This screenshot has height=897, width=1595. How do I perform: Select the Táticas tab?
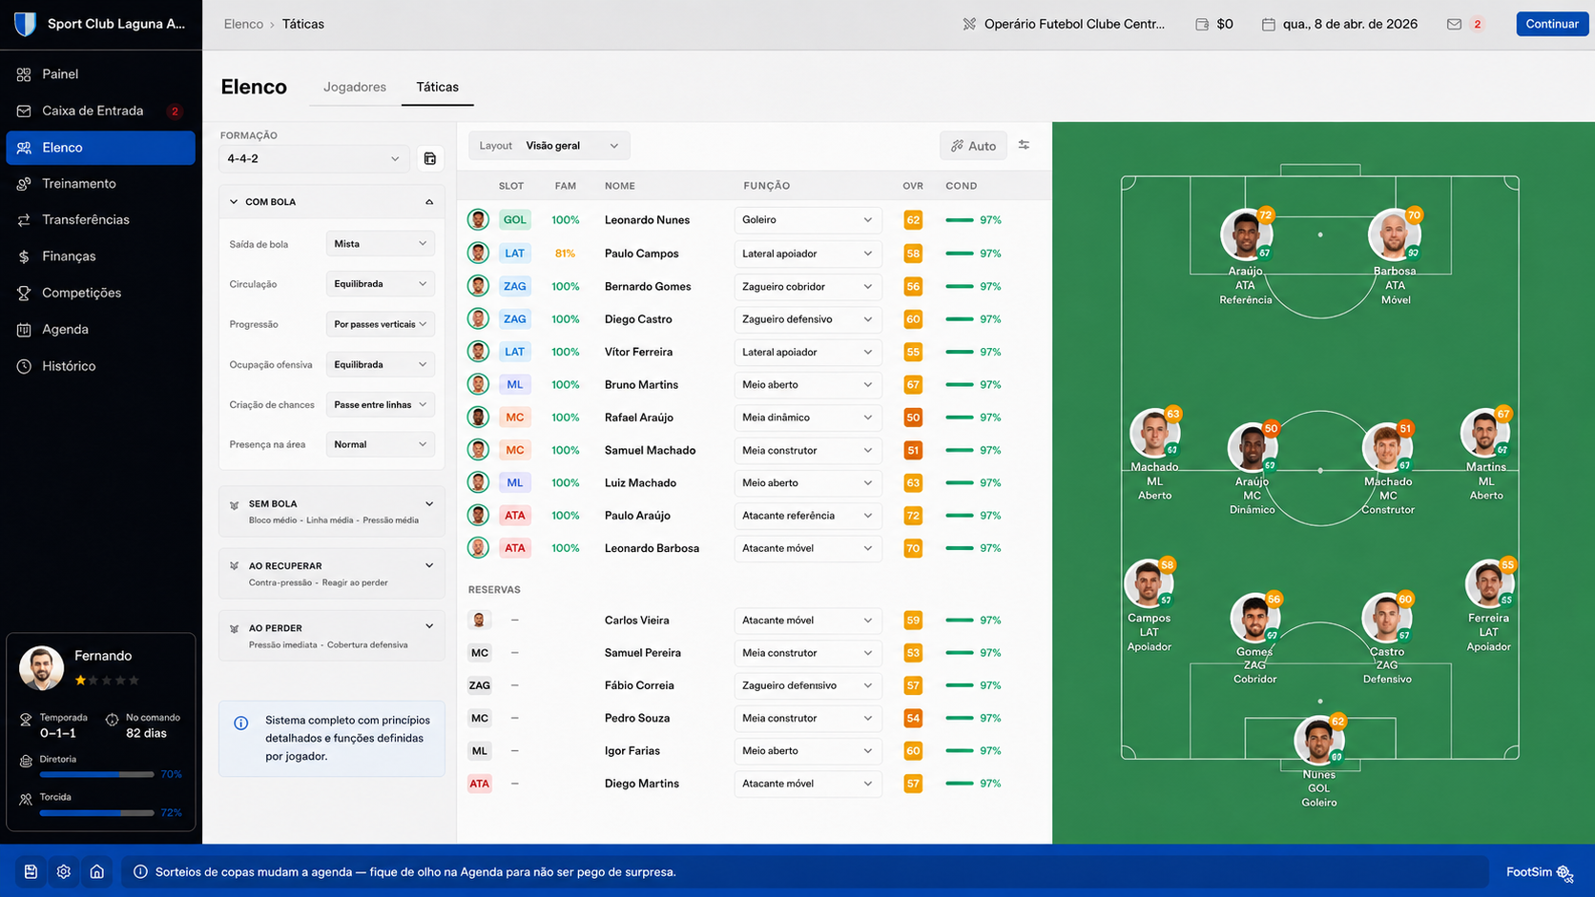tap(437, 87)
